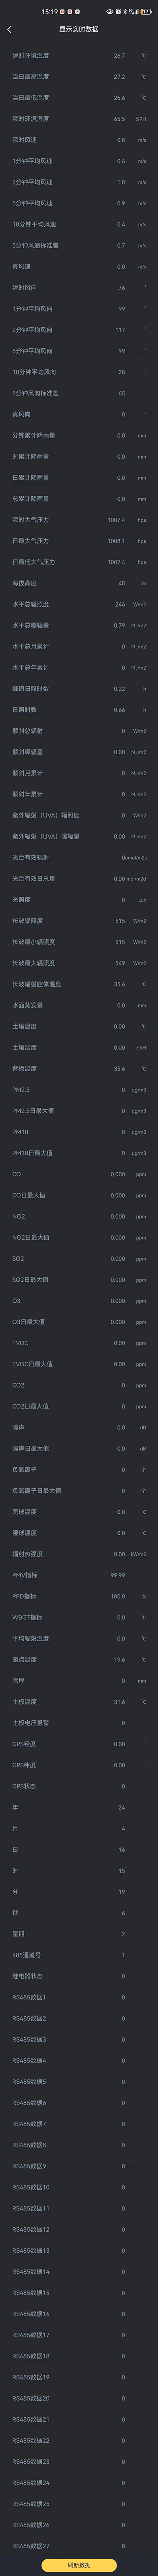The width and height of the screenshot is (158, 2576).
Task: Open the 瞬时风速 data row
Action: 79,140
